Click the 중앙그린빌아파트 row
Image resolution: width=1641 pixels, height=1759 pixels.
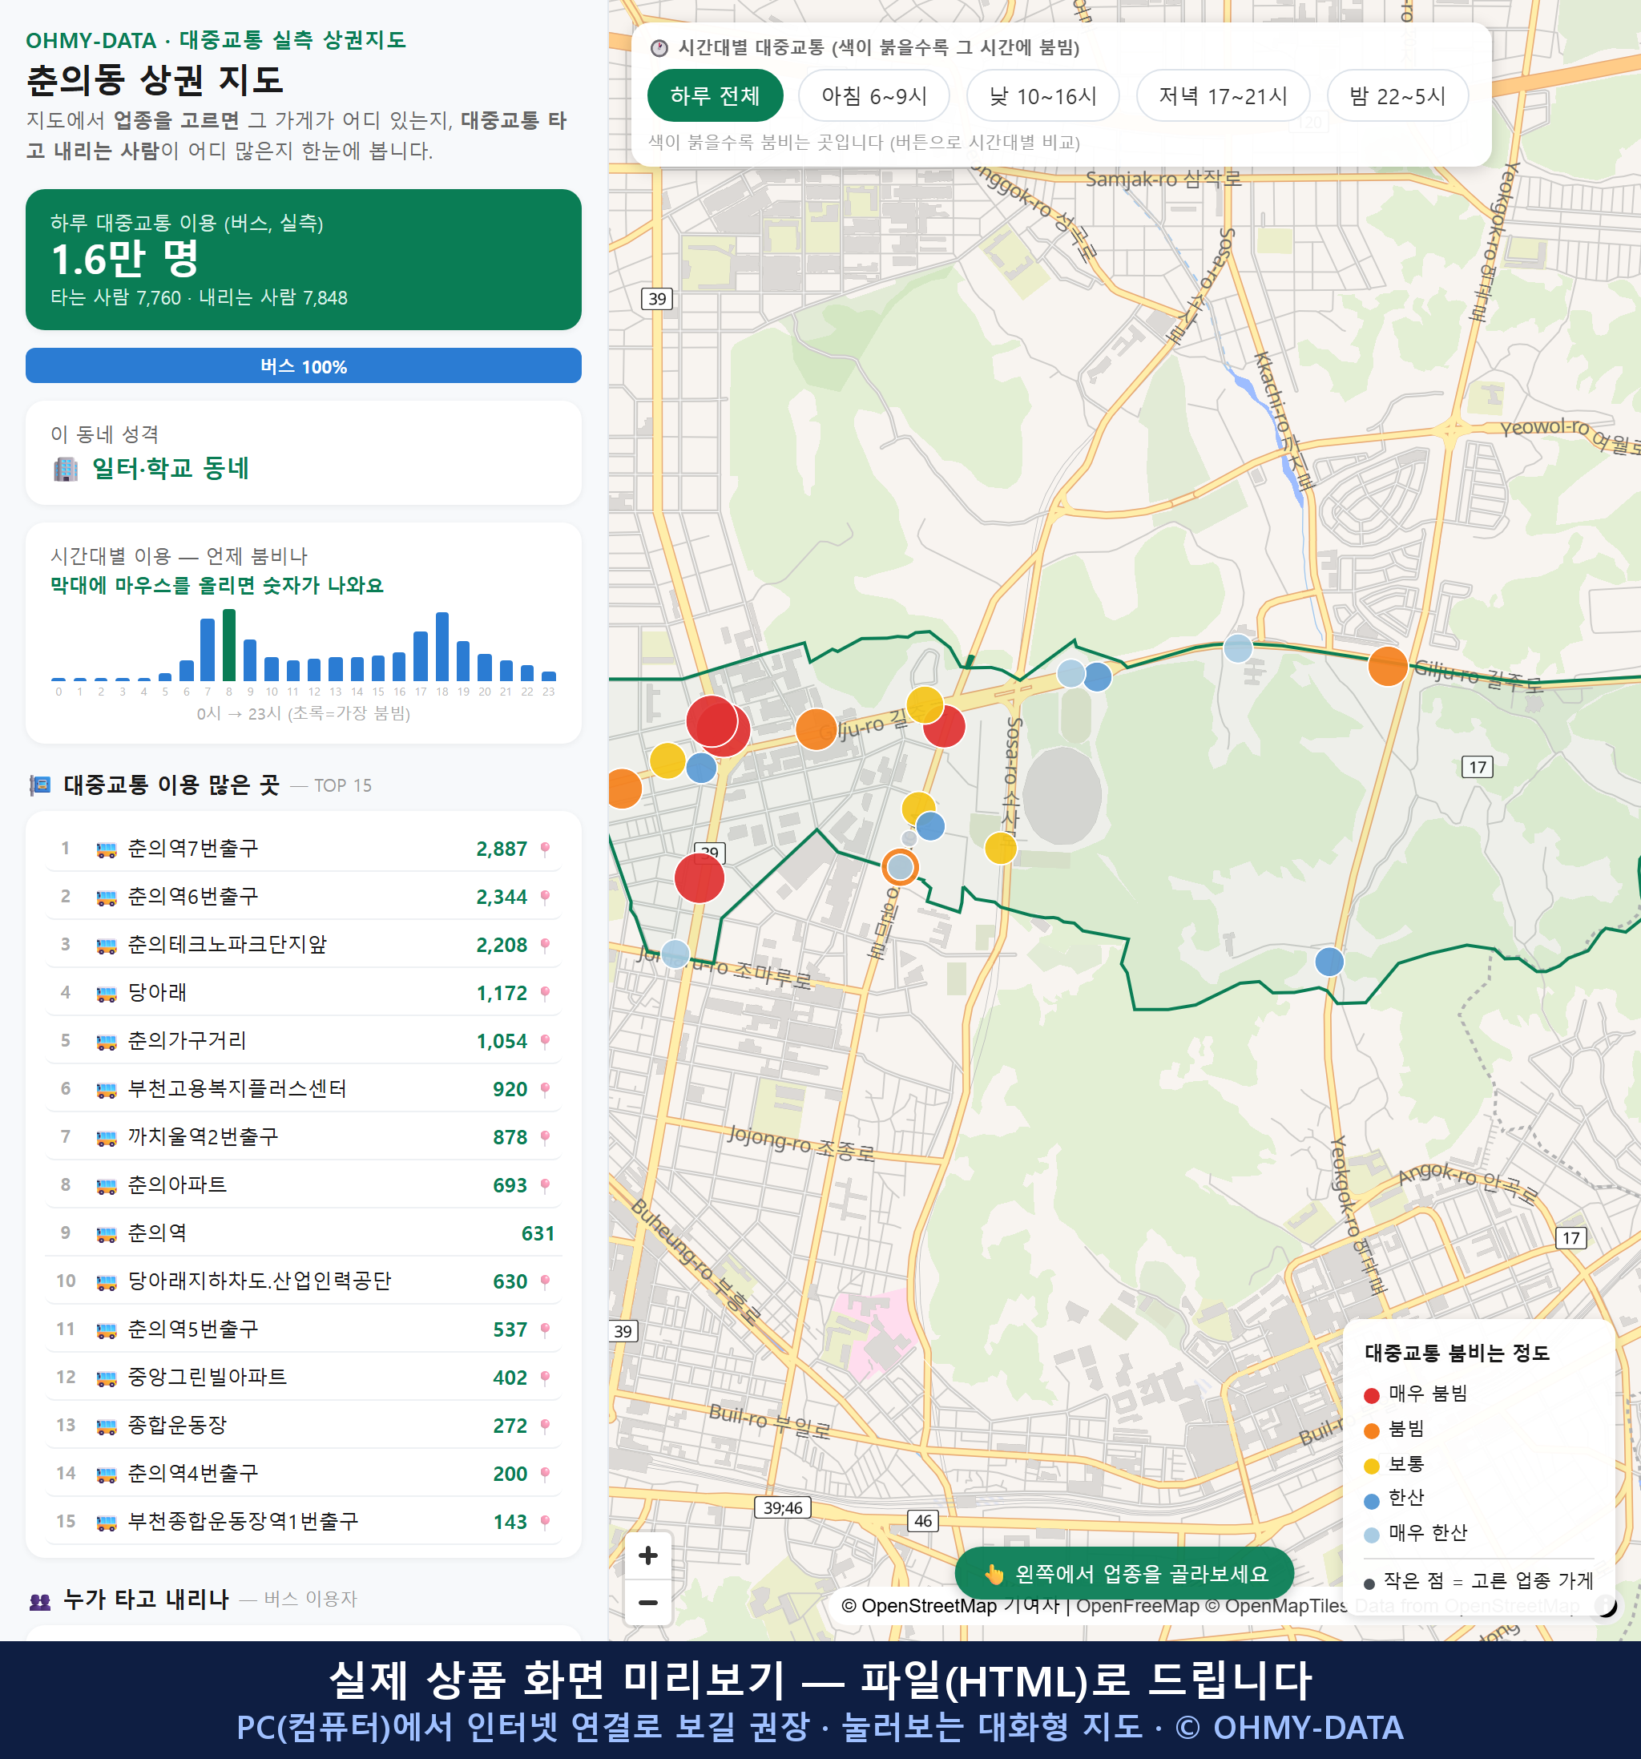pos(304,1378)
